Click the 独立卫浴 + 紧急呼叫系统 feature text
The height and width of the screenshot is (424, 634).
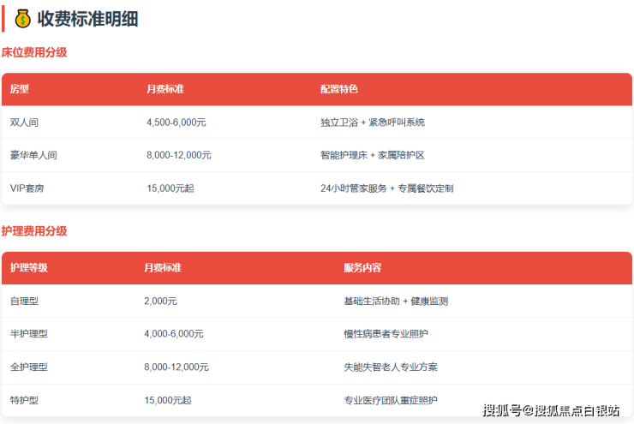click(372, 122)
